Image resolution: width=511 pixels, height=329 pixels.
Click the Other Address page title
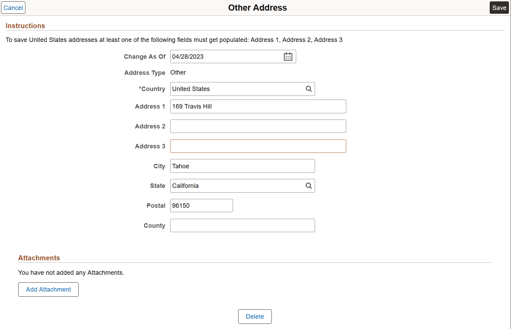click(x=257, y=7)
